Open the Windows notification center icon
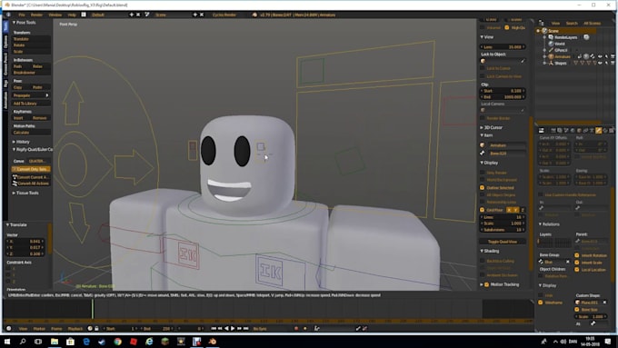 pyautogui.click(x=608, y=342)
